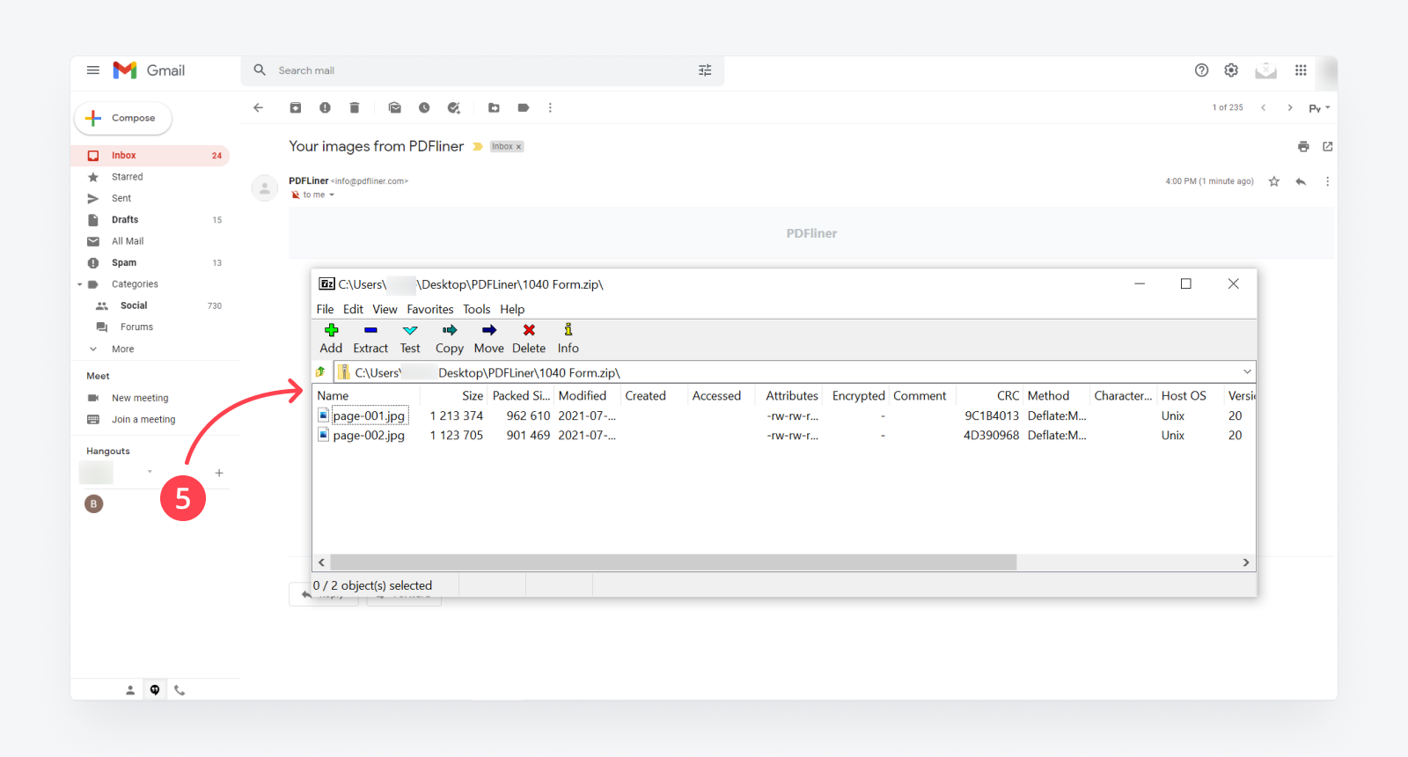Click the 7-Zip horizontal scrollbar thumb
The height and width of the screenshot is (757, 1408).
pyautogui.click(x=673, y=562)
